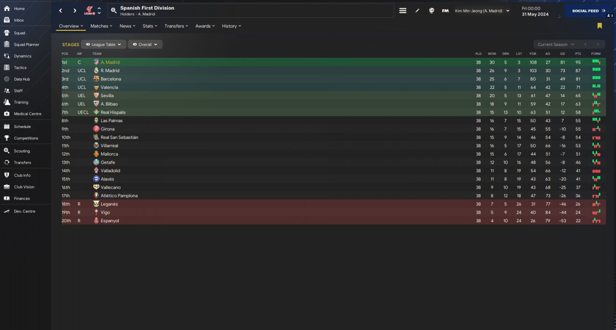The width and height of the screenshot is (616, 330).
Task: Open the Awards tab menu
Action: pyautogui.click(x=205, y=26)
